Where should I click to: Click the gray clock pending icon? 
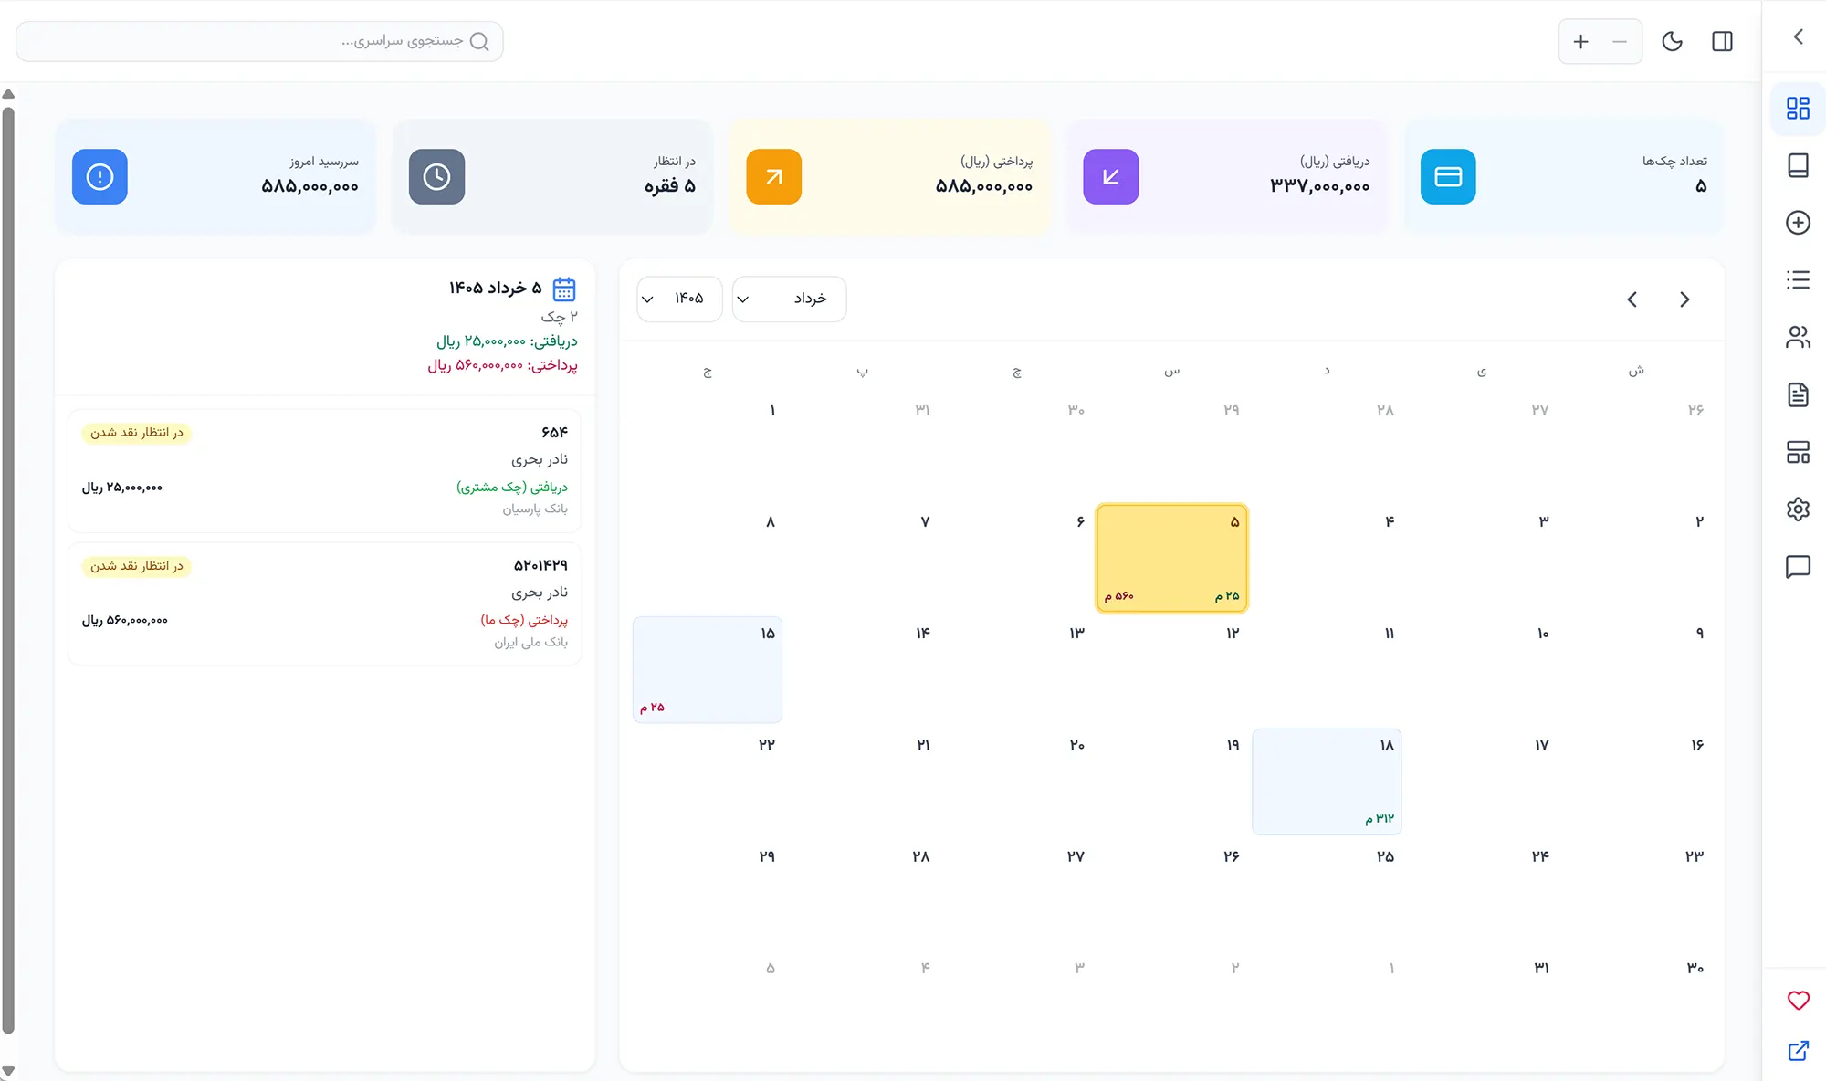tap(436, 176)
